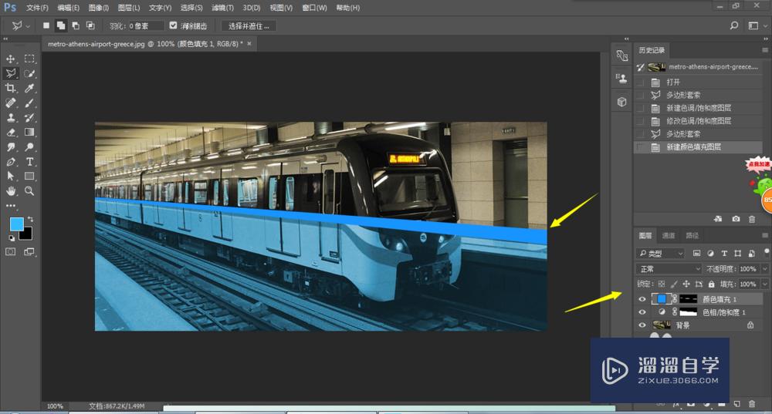Select the Hand tool
Screen dimensions: 772x414
point(10,190)
